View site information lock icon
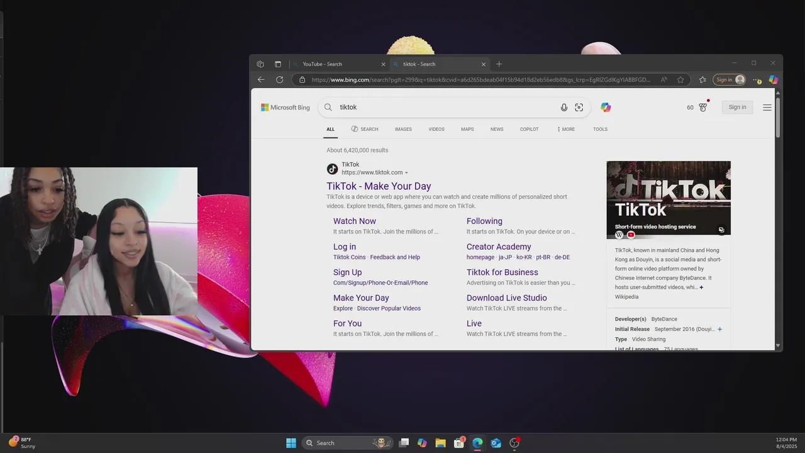Screen dimensions: 805x453 pos(303,80)
